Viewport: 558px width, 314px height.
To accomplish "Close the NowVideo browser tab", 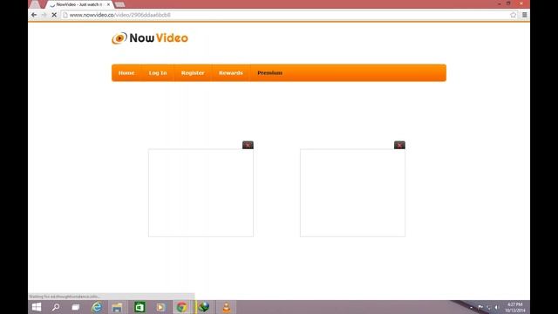I will (108, 4).
